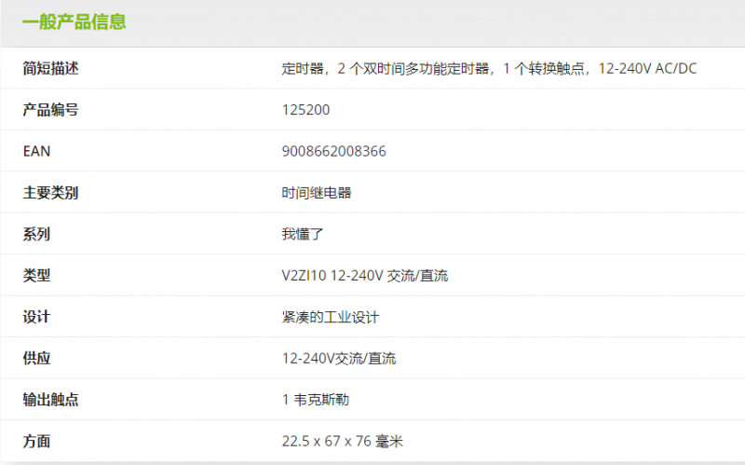Click the 类型 label
Image resolution: width=745 pixels, height=465 pixels.
36,275
